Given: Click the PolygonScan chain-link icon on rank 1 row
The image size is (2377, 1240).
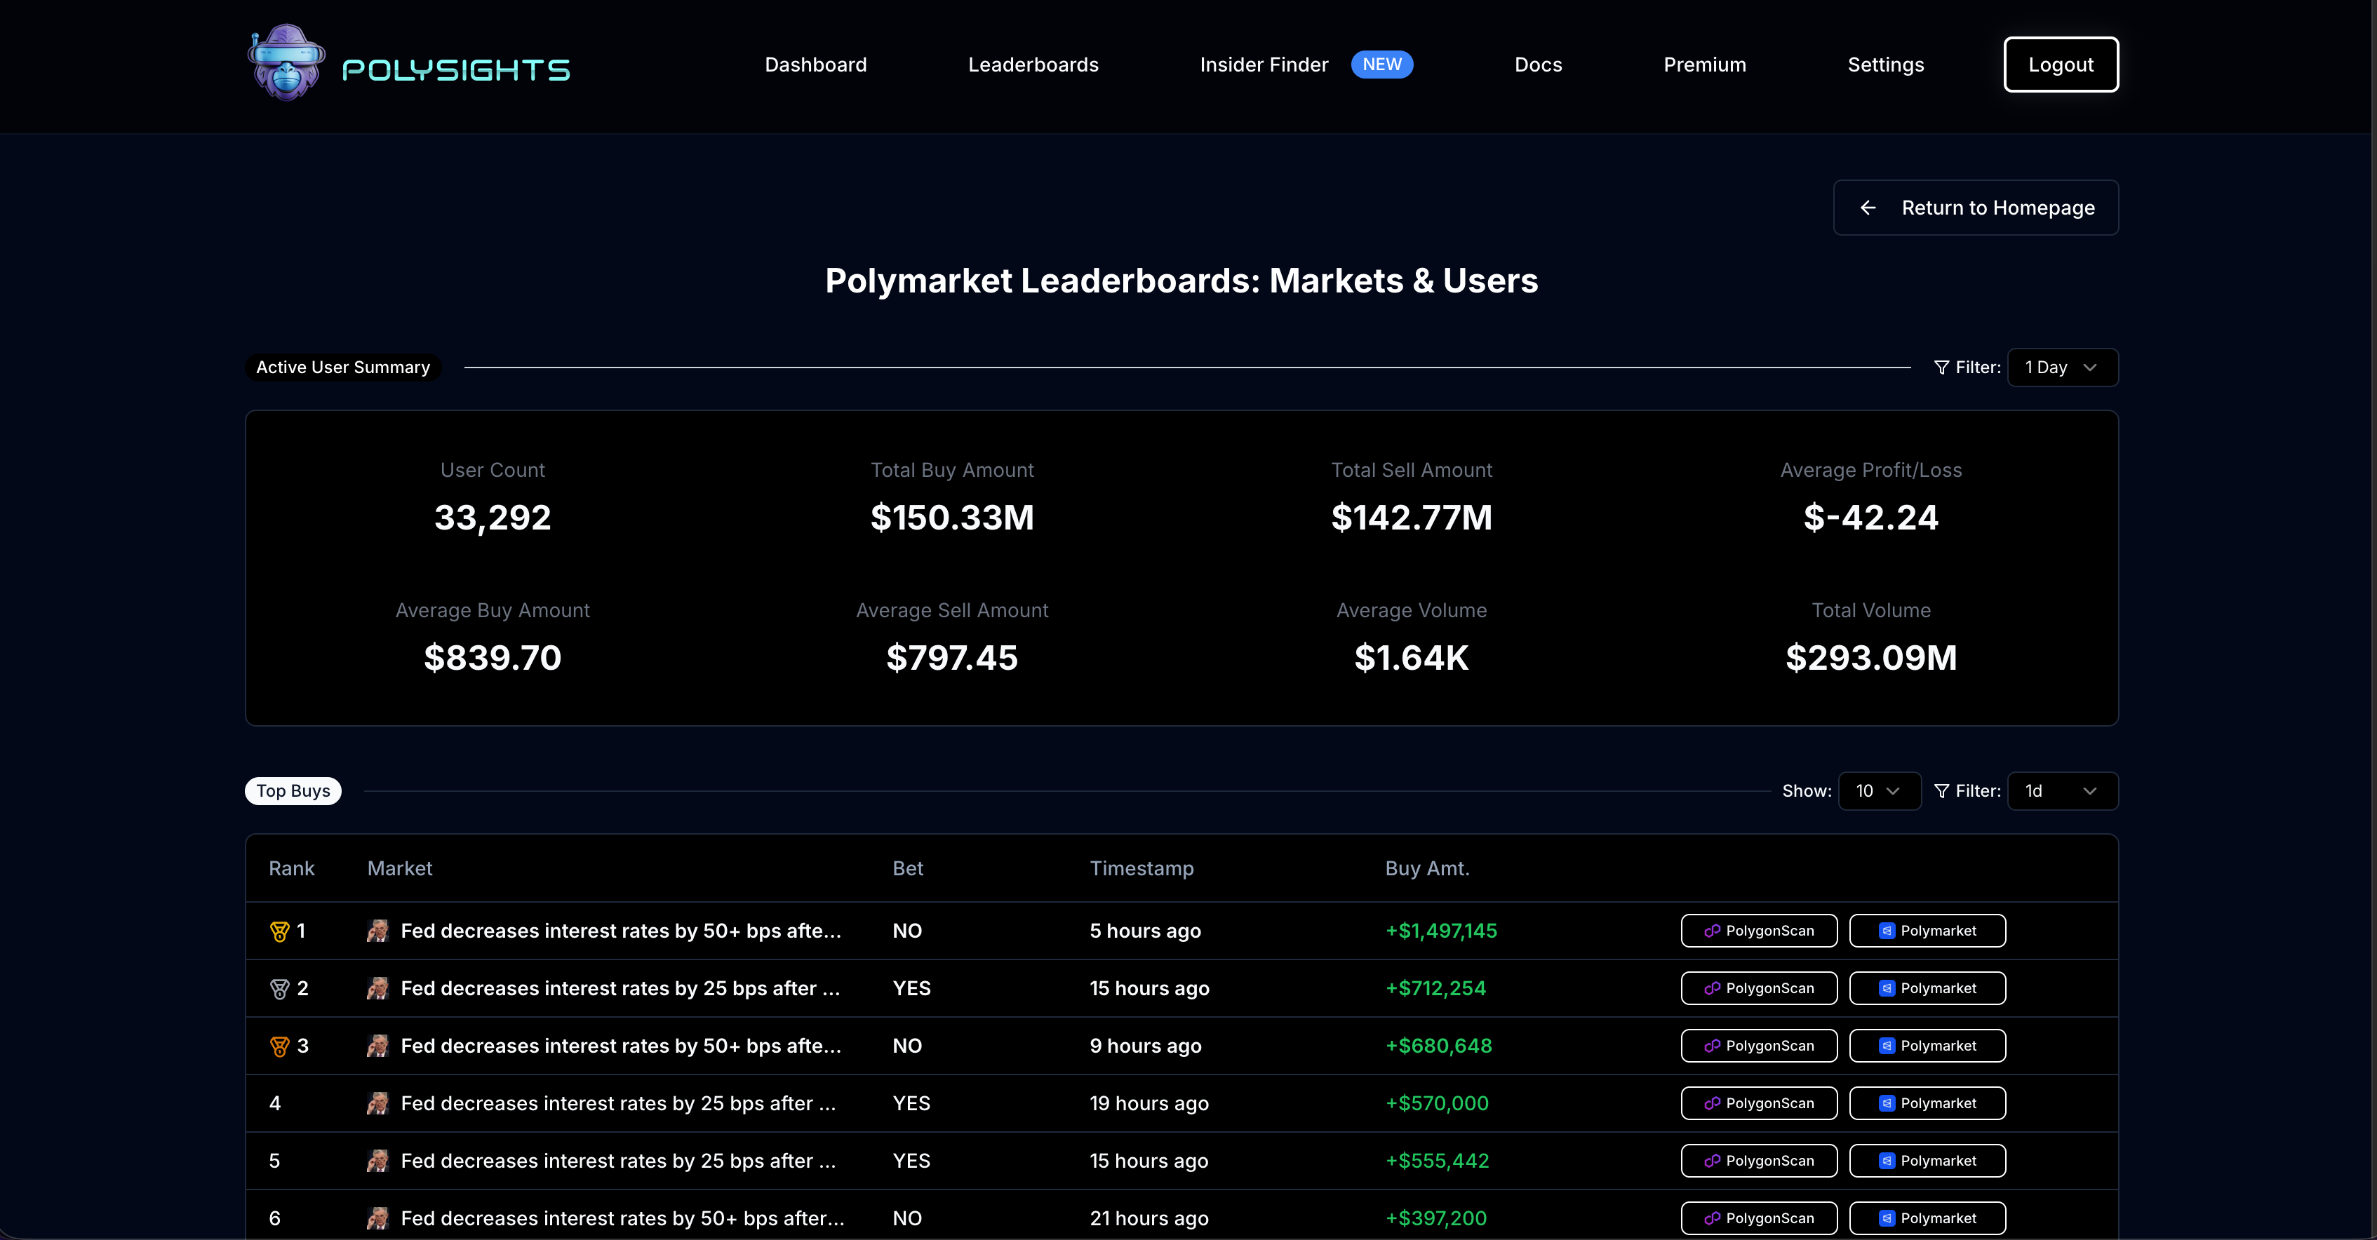Looking at the screenshot, I should coord(1712,930).
